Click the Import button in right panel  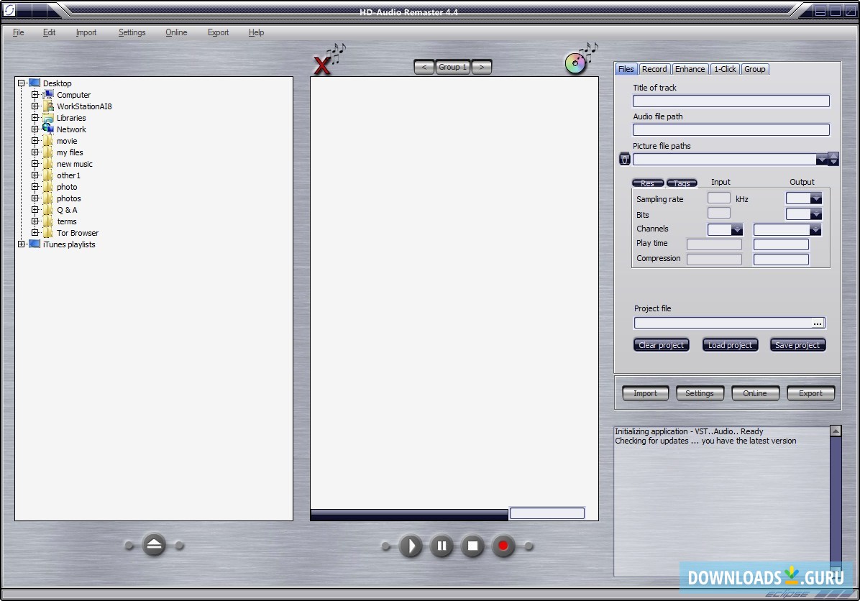coord(646,393)
